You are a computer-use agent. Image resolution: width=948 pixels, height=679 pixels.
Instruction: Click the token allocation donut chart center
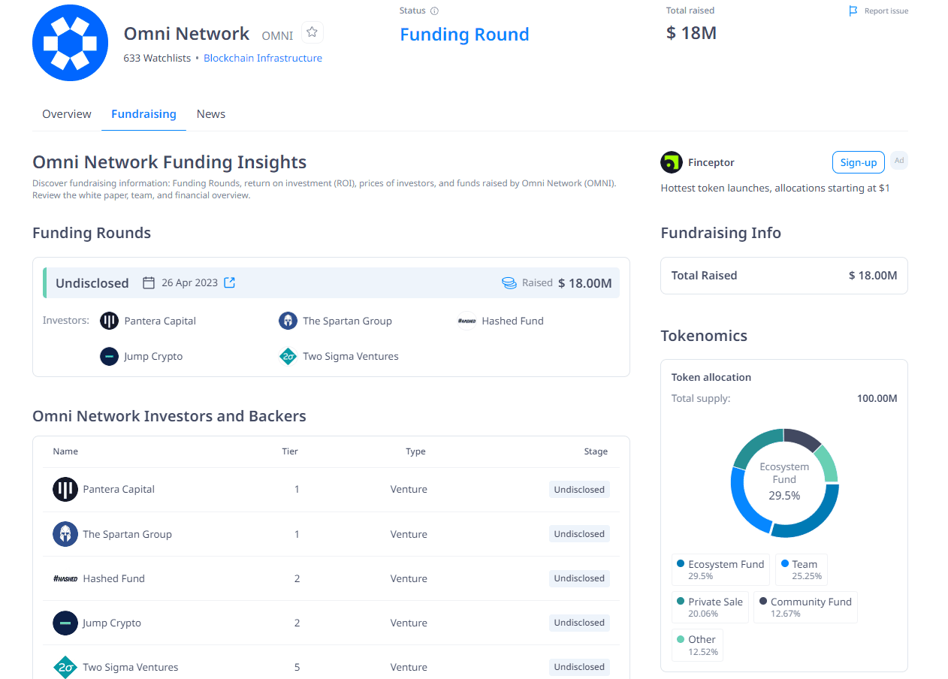click(784, 482)
